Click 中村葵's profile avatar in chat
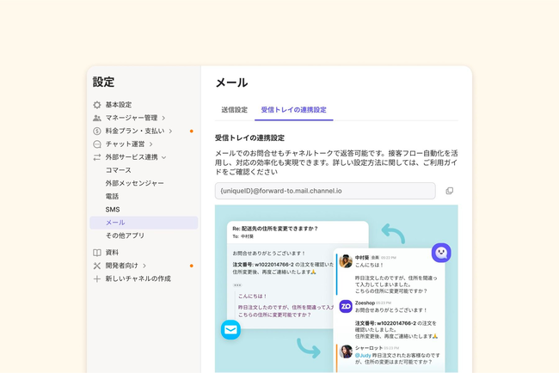 click(346, 261)
